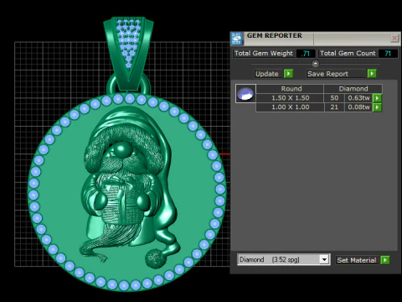
Task: Click the Gem Reporter title bar
Action: [316, 39]
